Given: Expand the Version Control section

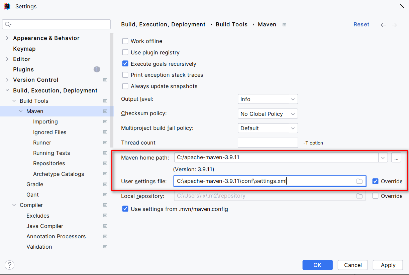Looking at the screenshot, I should tap(7, 80).
